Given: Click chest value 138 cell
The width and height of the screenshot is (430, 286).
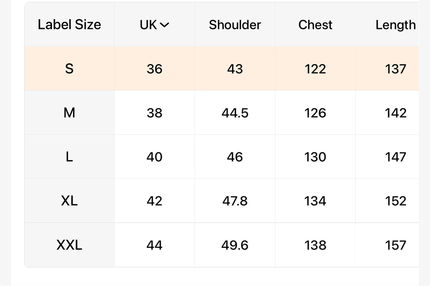Looking at the screenshot, I should (315, 245).
